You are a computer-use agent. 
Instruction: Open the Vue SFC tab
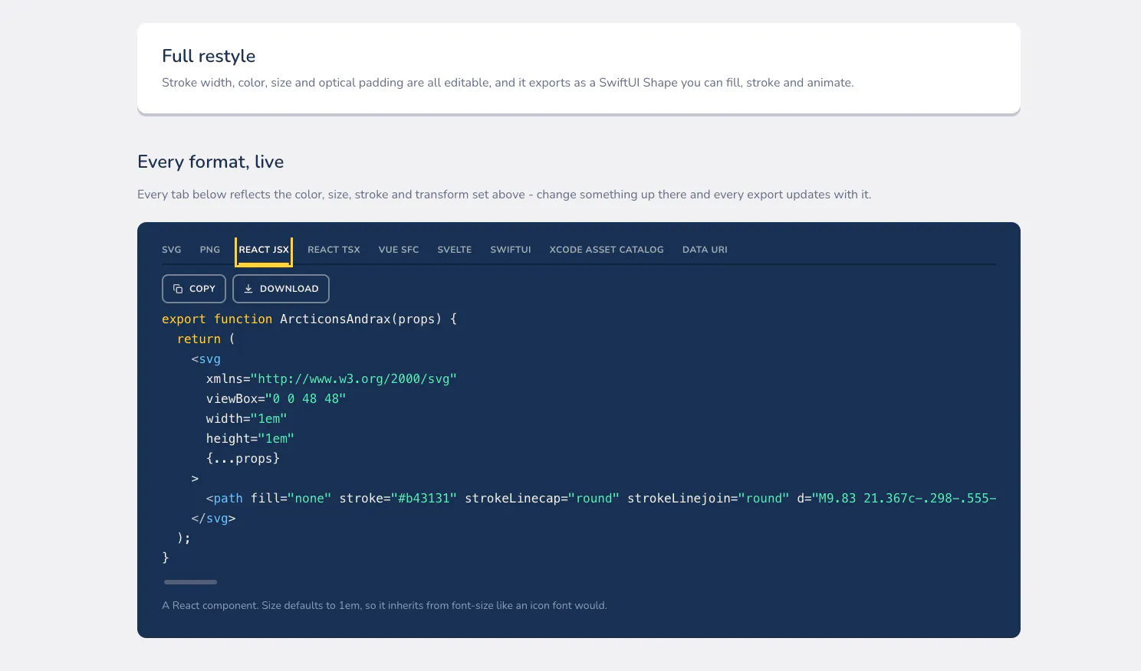point(399,250)
